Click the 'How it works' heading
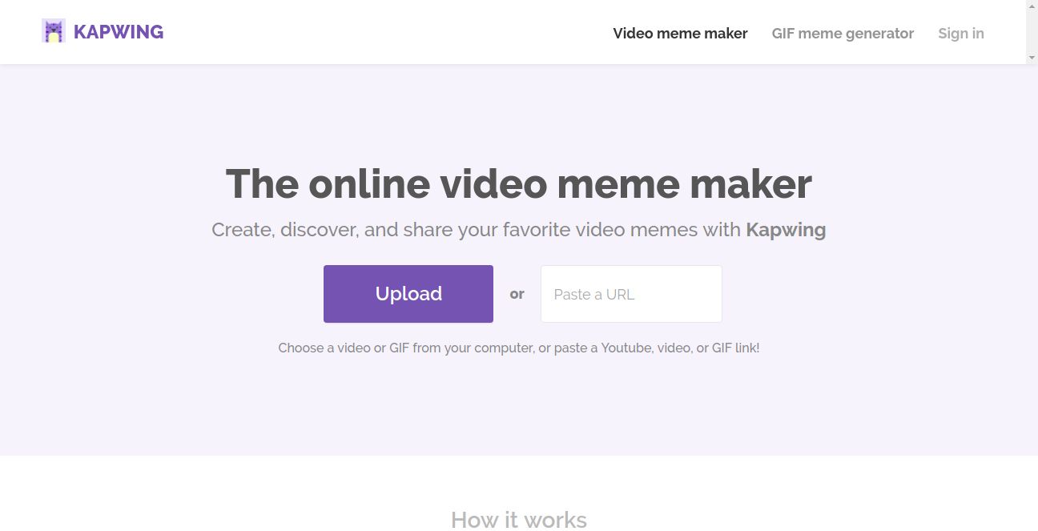Viewport: 1038px width, 531px height. click(x=519, y=520)
